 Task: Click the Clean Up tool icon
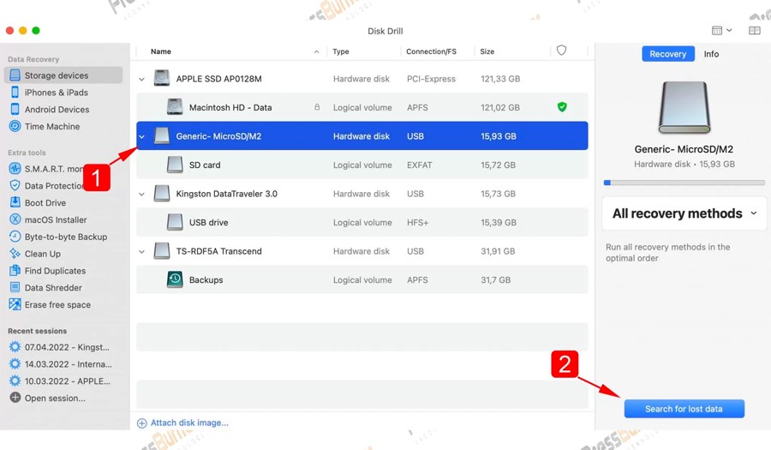tap(15, 254)
